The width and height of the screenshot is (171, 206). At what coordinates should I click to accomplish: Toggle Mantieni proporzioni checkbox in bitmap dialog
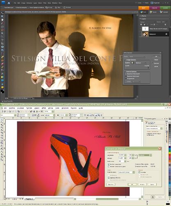[109, 164]
